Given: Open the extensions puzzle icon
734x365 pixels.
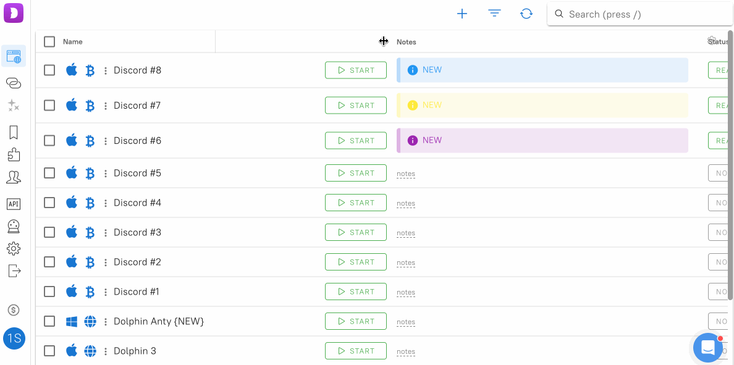Looking at the screenshot, I should 14,154.
